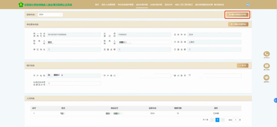Open the 已确认申请列表 button

238,24
